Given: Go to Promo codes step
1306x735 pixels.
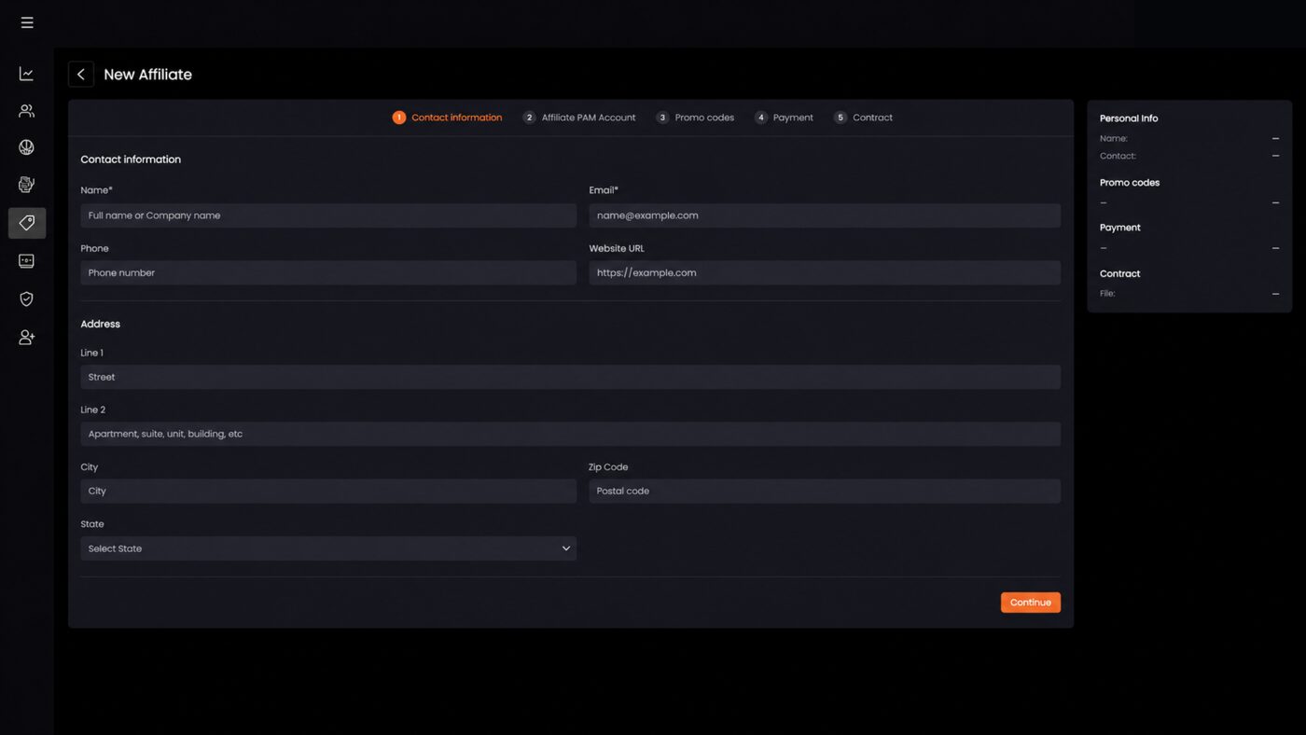Looking at the screenshot, I should pyautogui.click(x=695, y=118).
